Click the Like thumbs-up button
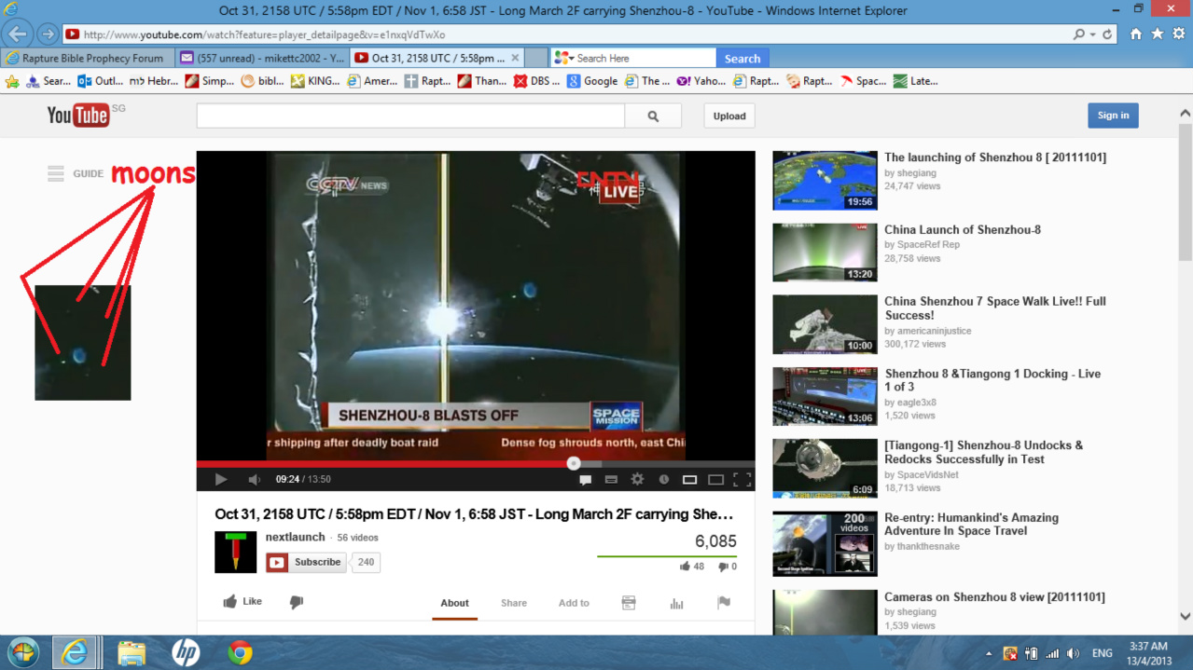 point(243,602)
